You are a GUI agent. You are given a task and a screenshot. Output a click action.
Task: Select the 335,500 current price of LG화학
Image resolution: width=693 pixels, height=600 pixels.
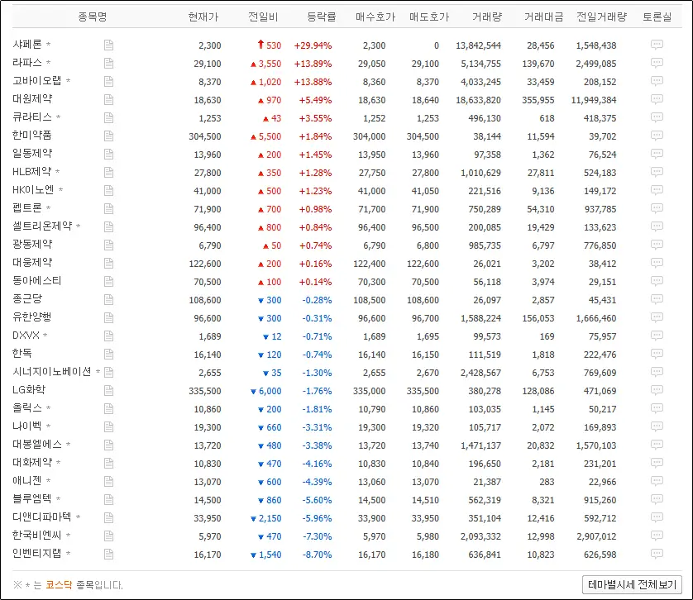(x=204, y=391)
